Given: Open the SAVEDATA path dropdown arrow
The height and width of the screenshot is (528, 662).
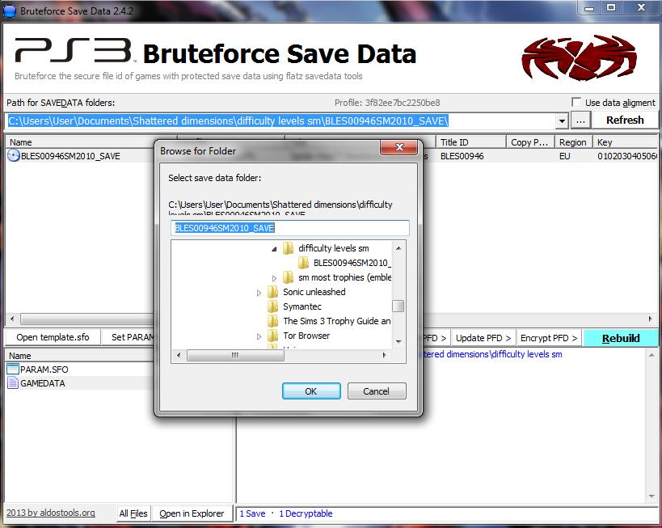Looking at the screenshot, I should pyautogui.click(x=562, y=121).
